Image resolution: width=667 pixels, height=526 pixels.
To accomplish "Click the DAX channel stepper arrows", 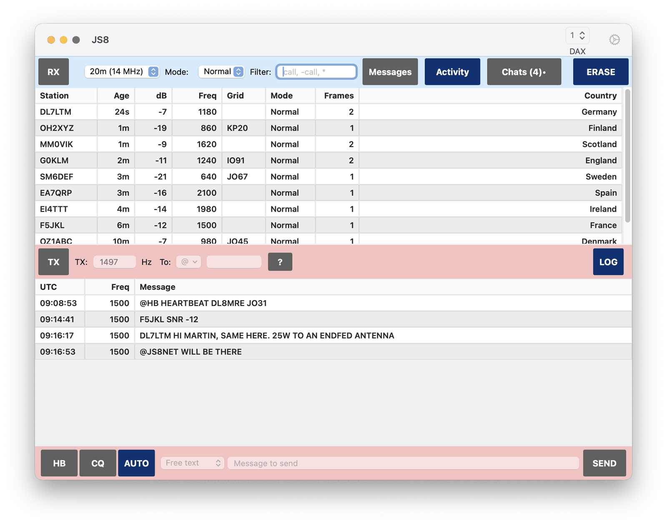I will (x=582, y=35).
